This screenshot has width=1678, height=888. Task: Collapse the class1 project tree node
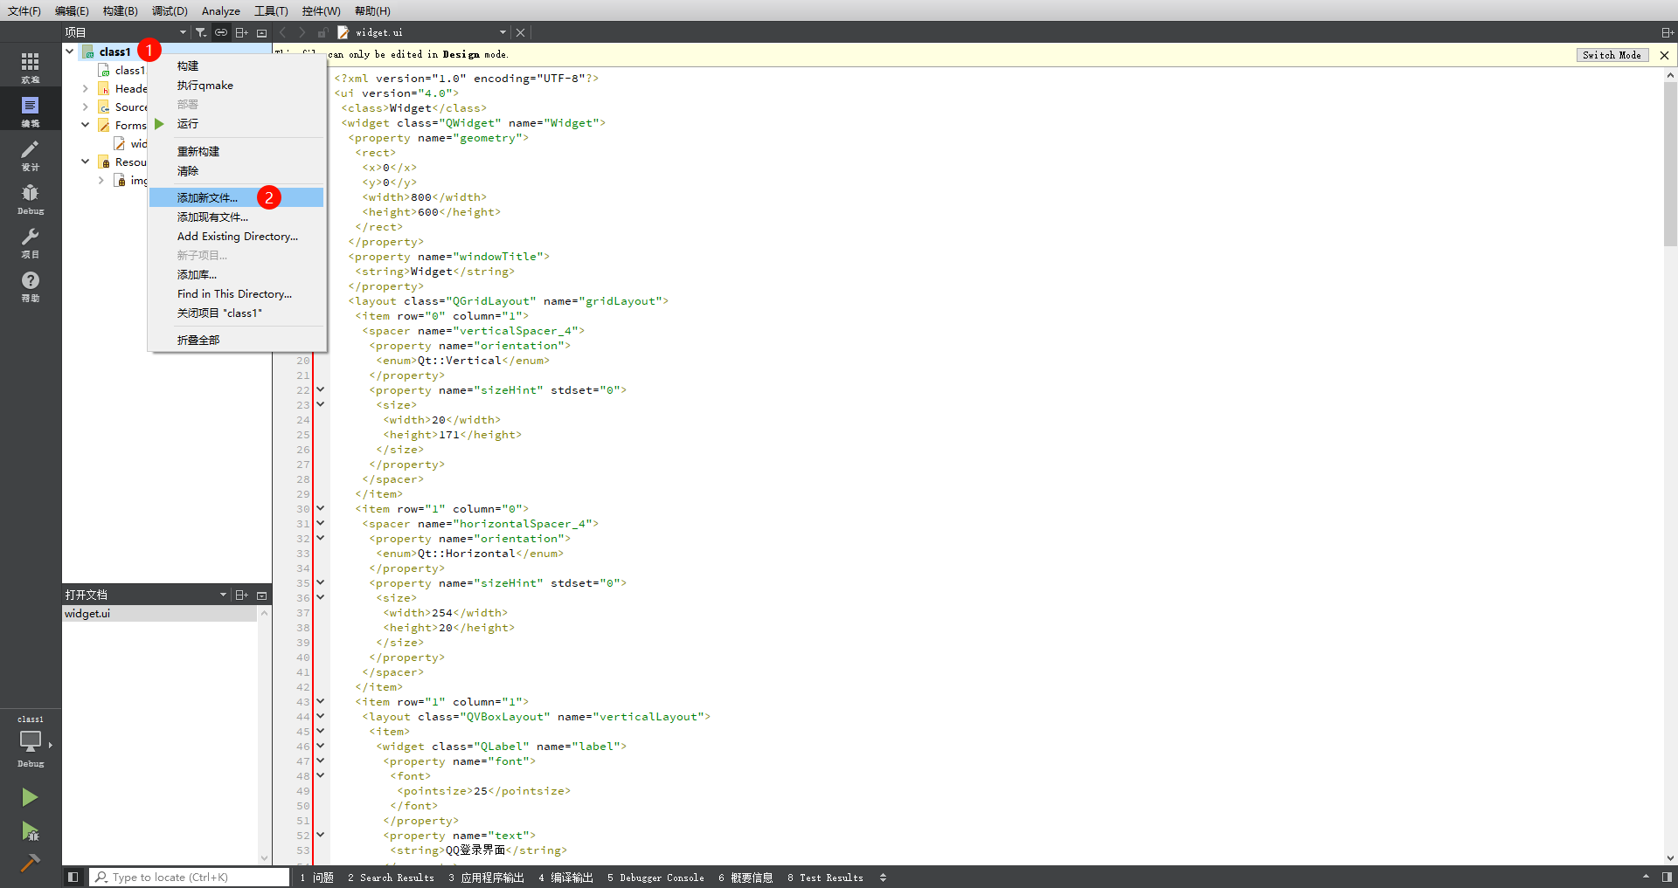69,52
